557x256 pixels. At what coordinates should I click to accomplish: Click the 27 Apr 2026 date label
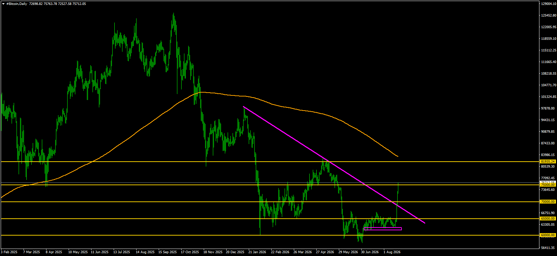tap(325, 252)
